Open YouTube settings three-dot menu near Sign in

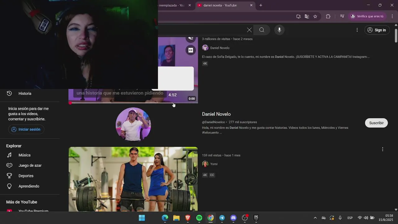pyautogui.click(x=357, y=30)
